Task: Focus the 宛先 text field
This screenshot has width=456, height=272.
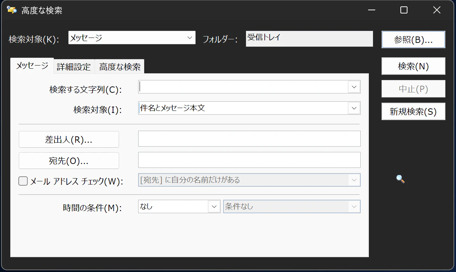Action: coord(249,160)
